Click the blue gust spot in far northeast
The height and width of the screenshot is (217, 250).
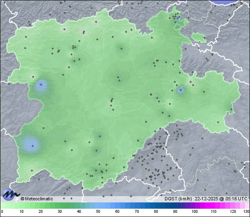coord(178,18)
